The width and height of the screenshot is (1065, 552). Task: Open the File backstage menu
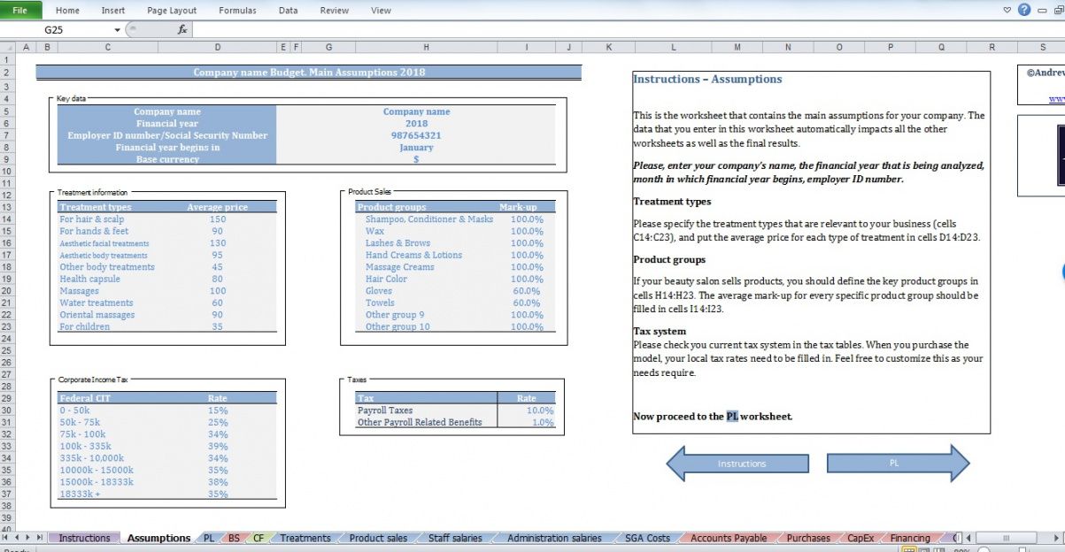tap(19, 10)
